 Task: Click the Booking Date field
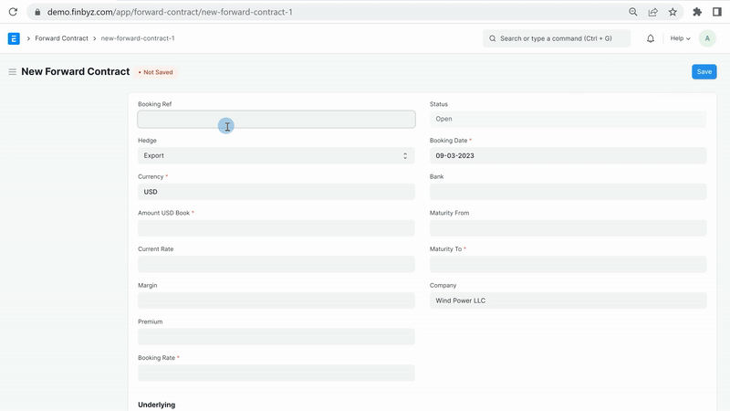568,156
